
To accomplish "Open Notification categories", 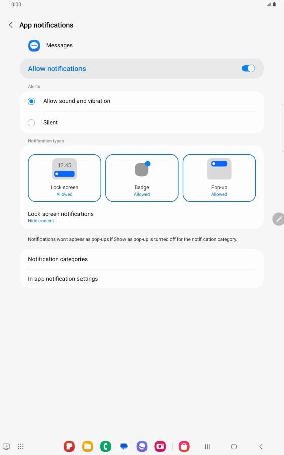I will tap(142, 259).
